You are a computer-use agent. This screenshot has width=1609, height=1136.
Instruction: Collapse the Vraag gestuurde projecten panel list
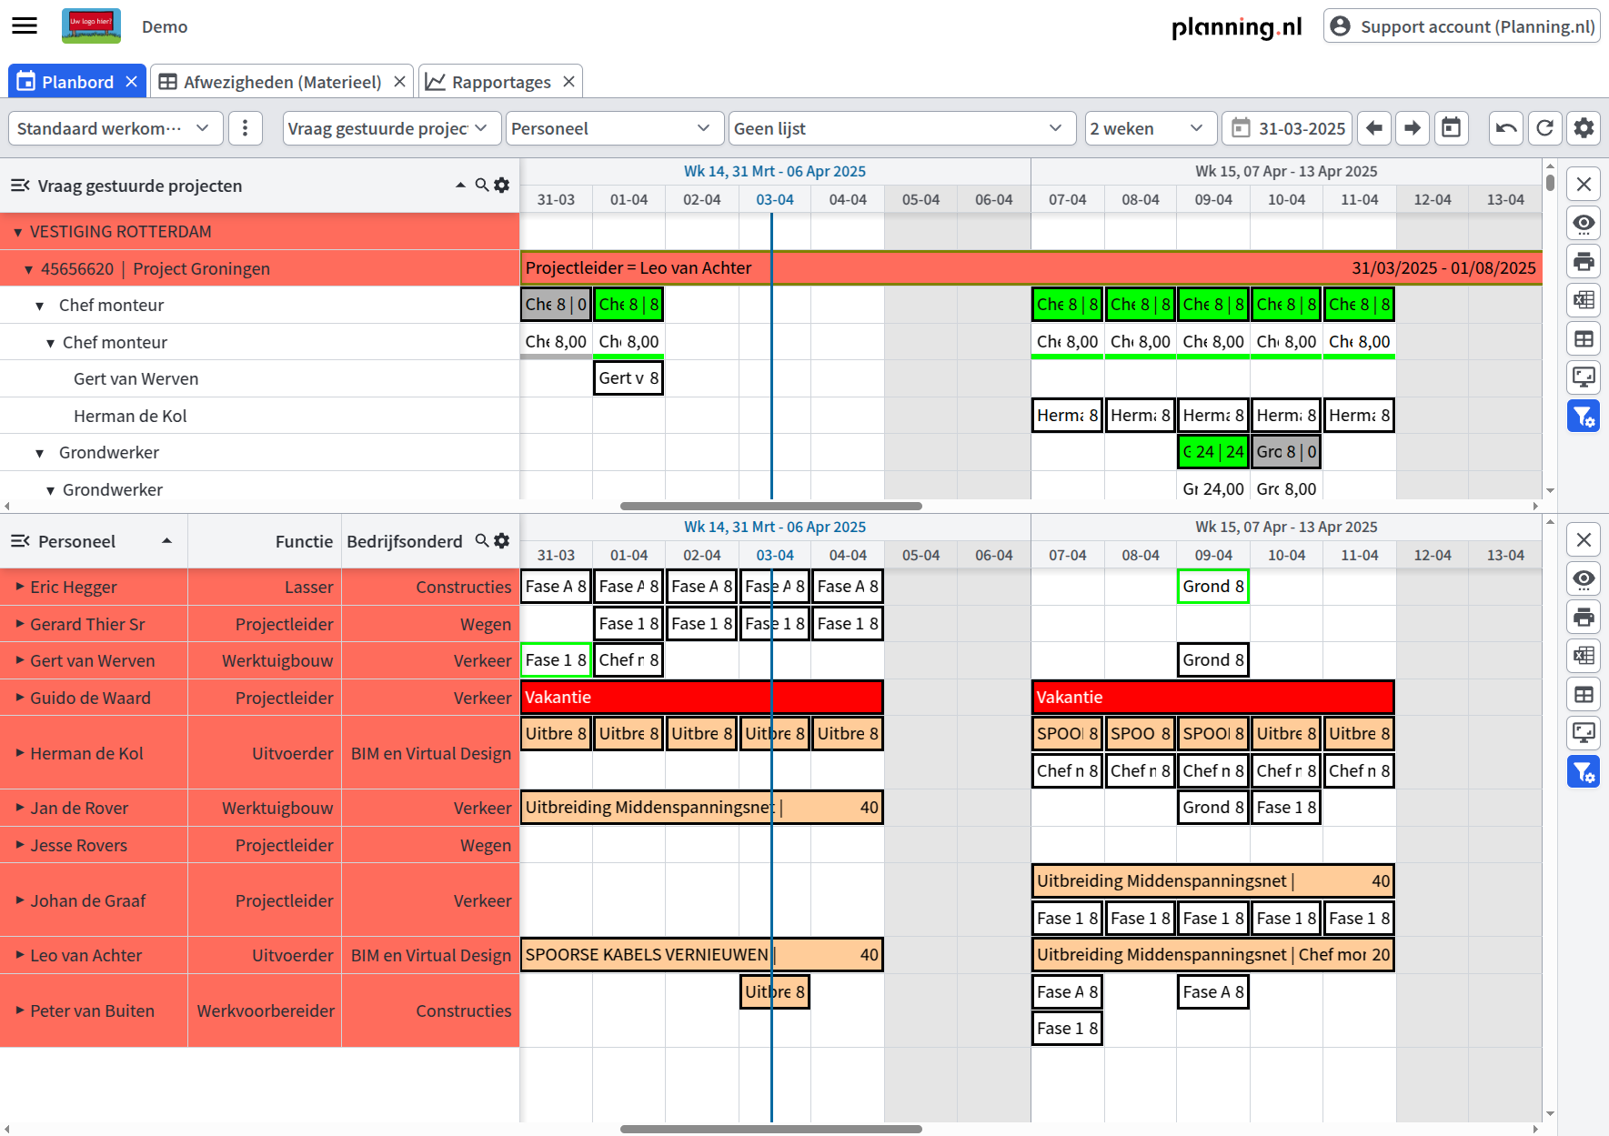click(20, 186)
